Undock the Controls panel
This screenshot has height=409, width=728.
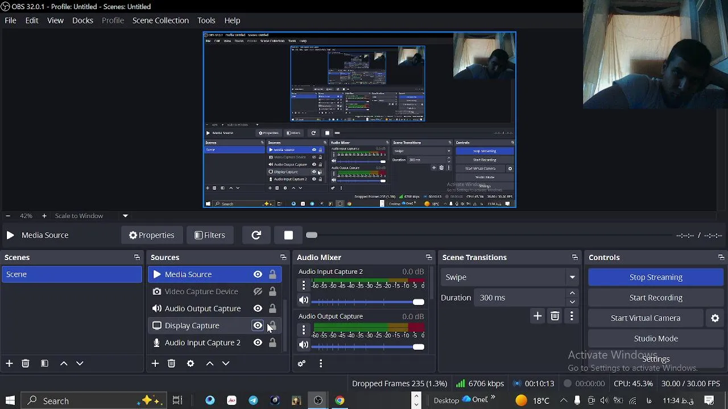721,257
